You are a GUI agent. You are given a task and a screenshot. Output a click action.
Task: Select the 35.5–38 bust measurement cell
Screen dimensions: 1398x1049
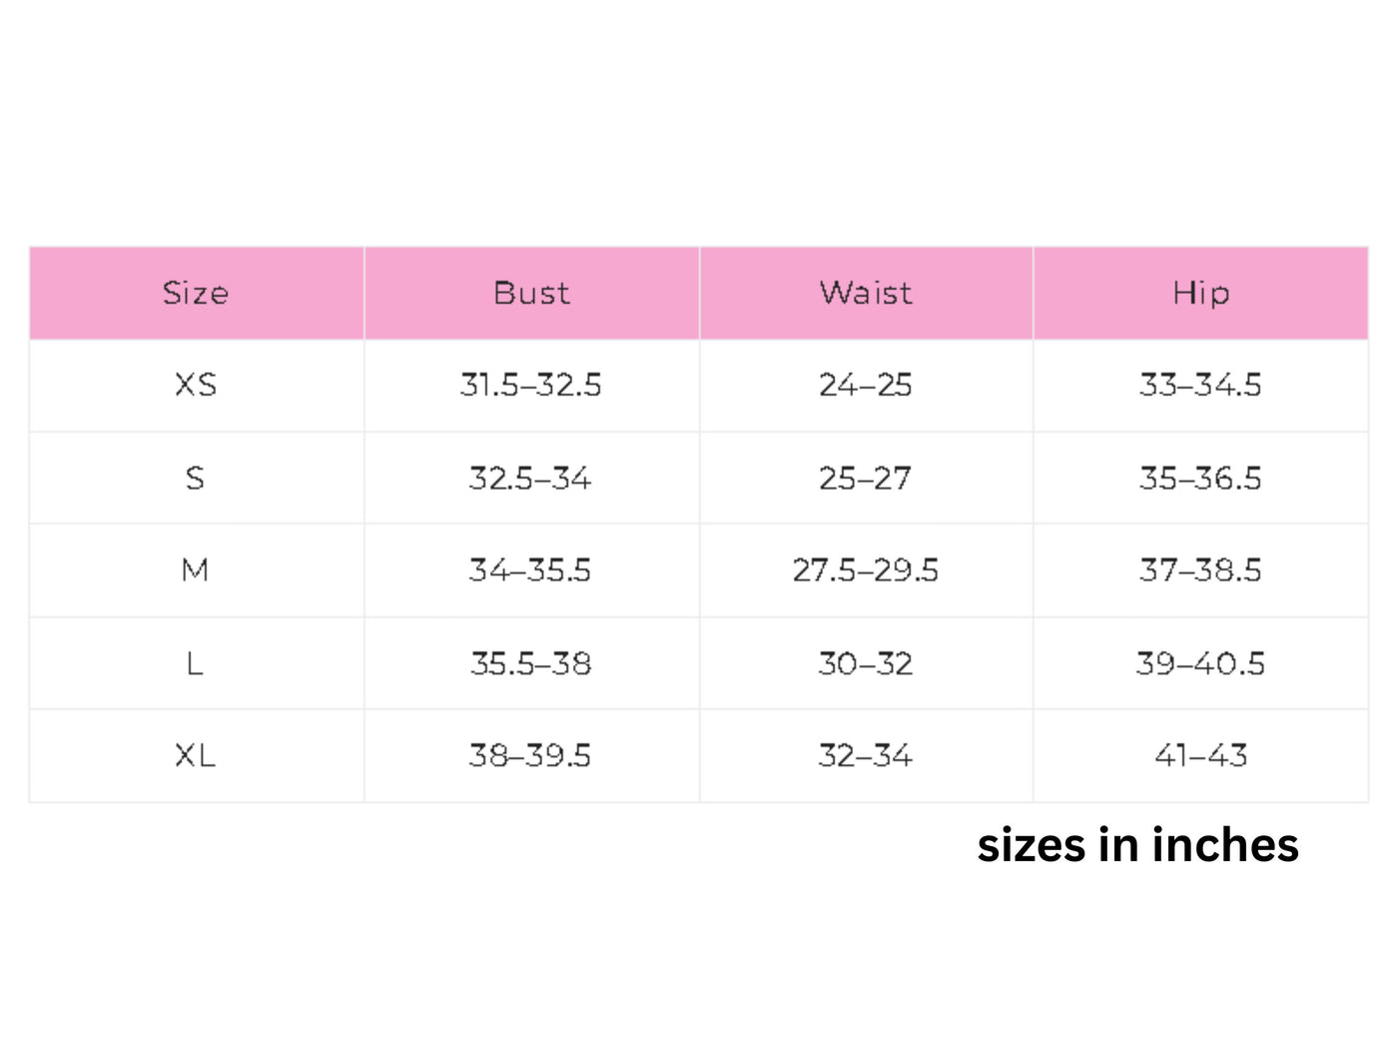[531, 663]
